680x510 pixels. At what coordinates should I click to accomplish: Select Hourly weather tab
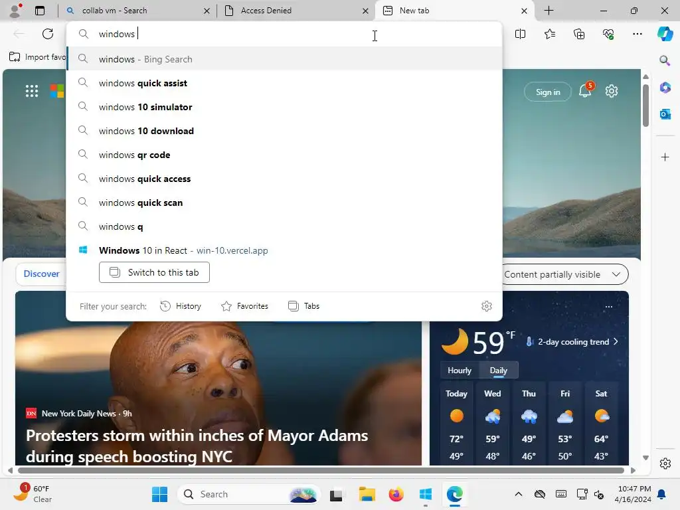(x=460, y=371)
